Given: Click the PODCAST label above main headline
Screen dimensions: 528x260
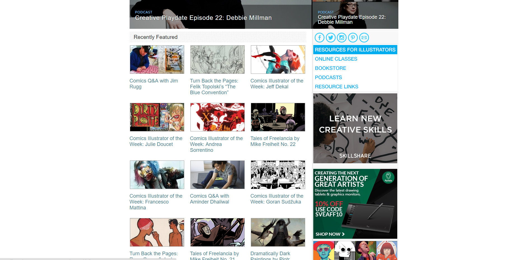Looking at the screenshot, I should tap(144, 12).
